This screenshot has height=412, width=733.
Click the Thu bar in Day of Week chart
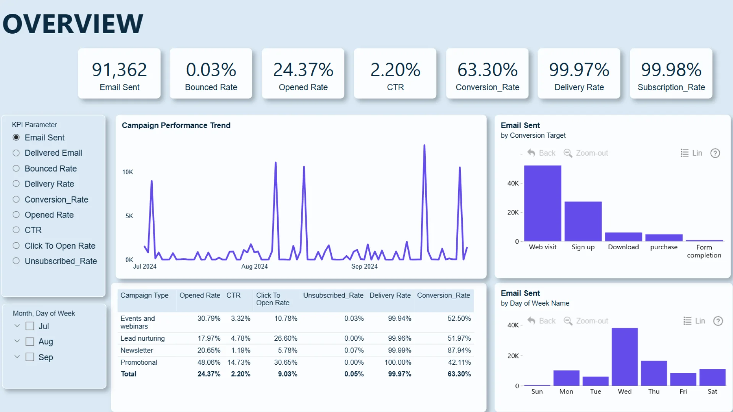click(654, 373)
